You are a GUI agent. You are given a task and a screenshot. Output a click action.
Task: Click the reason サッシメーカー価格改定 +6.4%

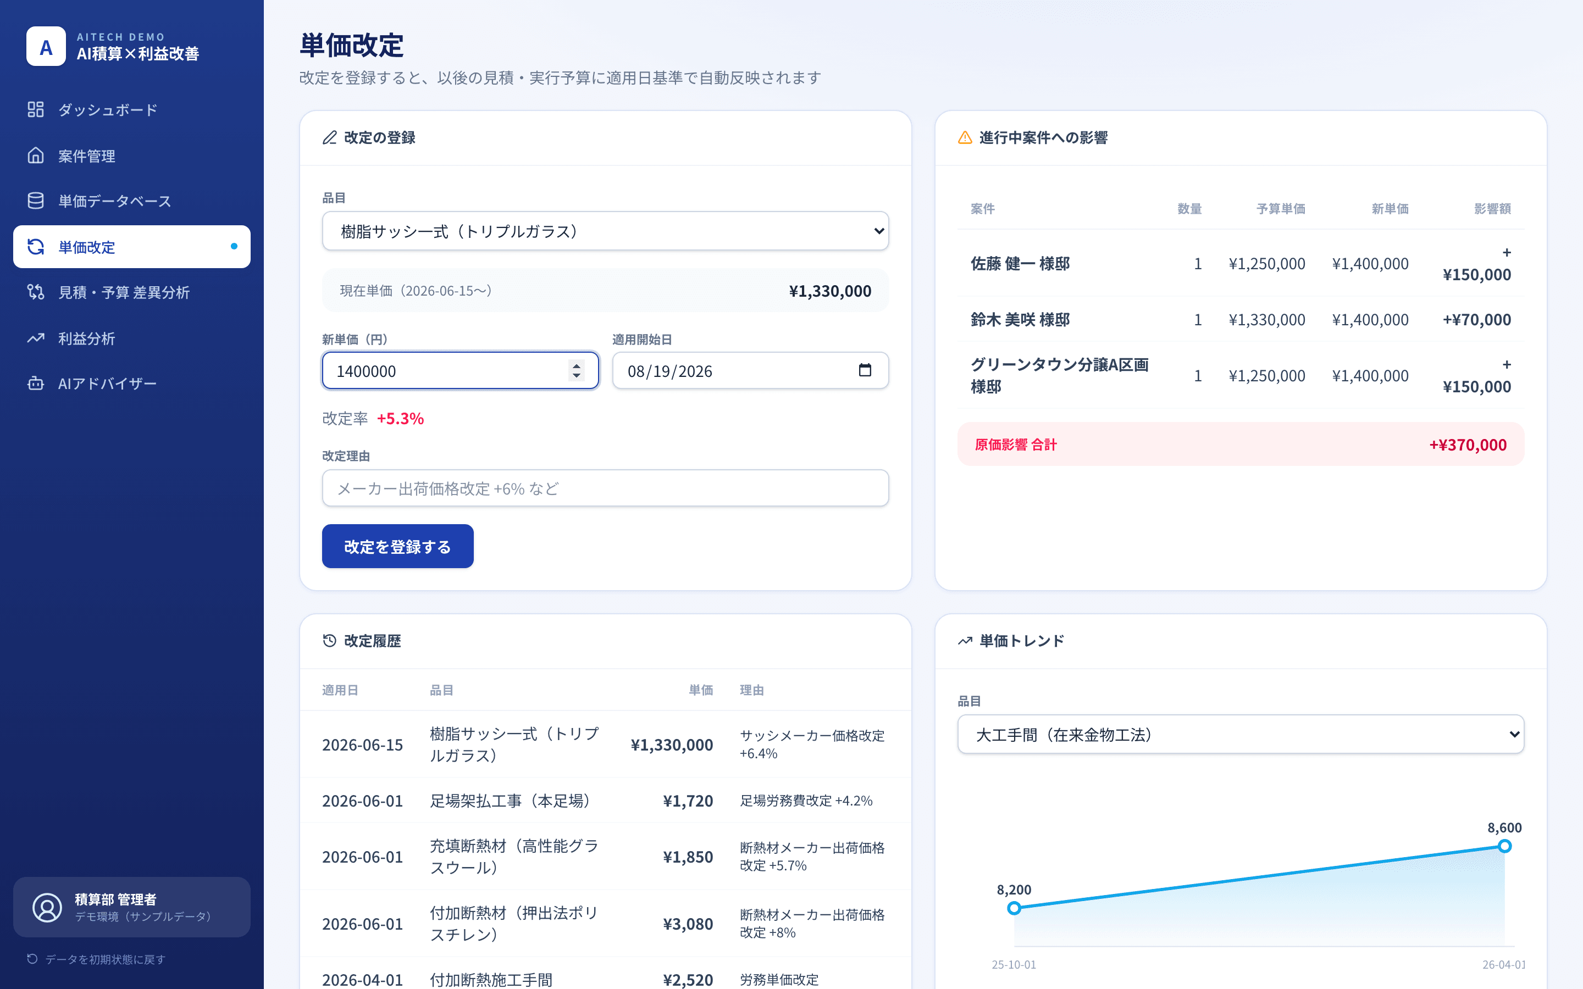(812, 744)
